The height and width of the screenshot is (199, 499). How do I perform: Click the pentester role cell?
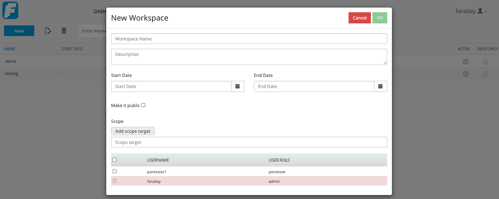click(277, 172)
